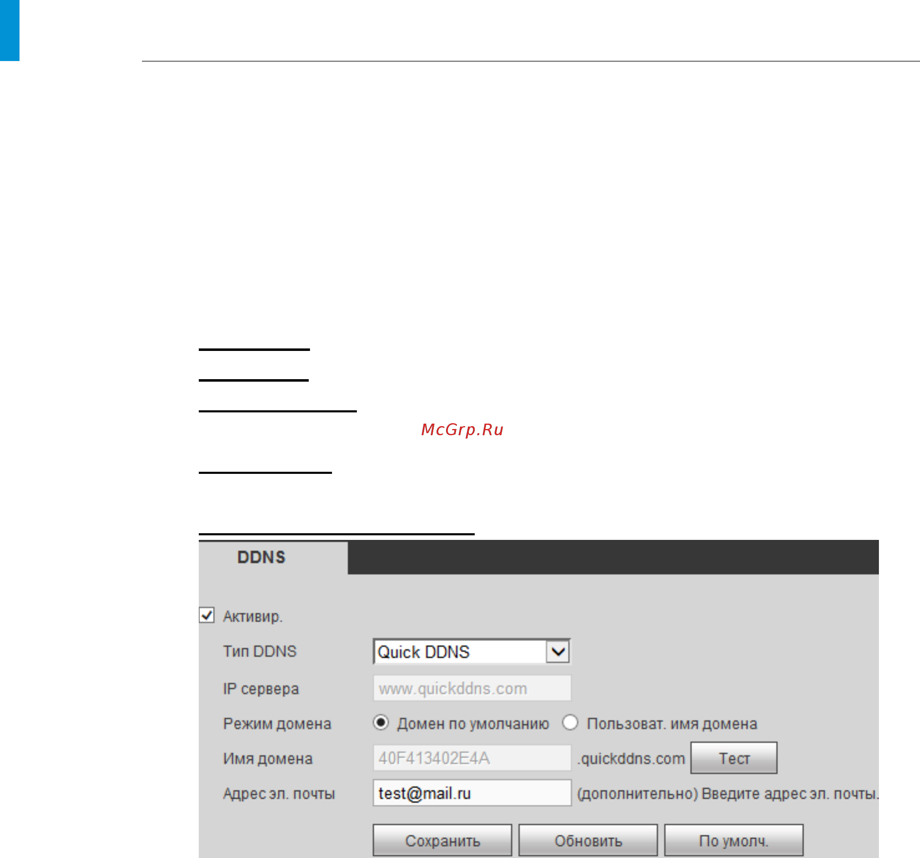
Task: Click the IP сервера field www.quickddns.com
Action: coord(472,689)
